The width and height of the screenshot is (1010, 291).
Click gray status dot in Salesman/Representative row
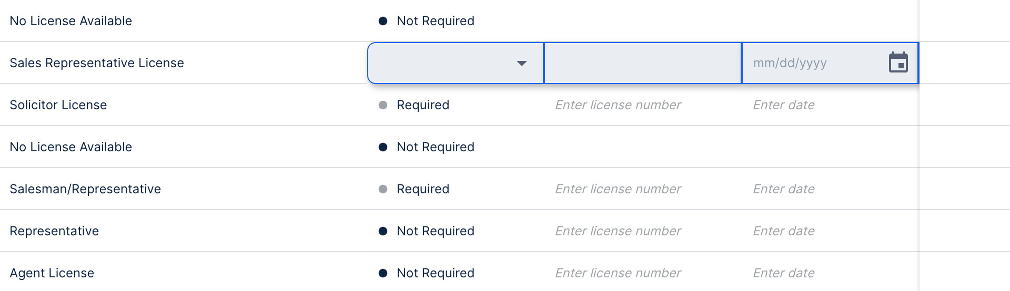tap(383, 189)
